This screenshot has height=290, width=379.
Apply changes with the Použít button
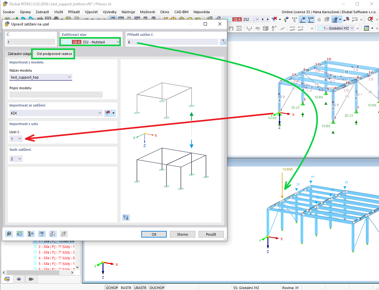tap(211, 234)
